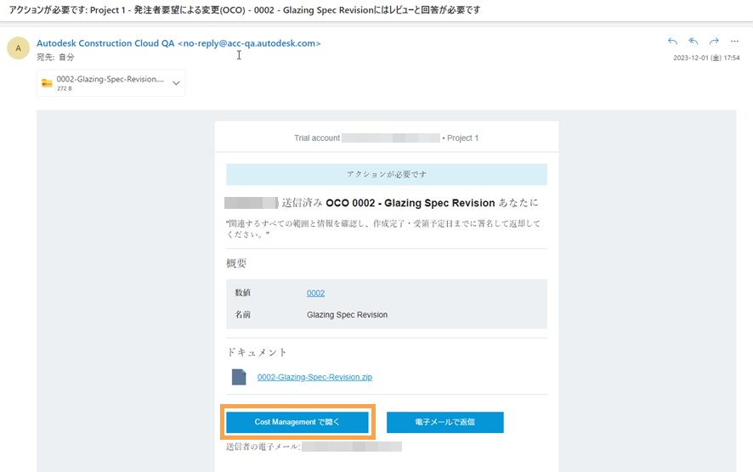Open the 0002-Glazing-Spec-Revision attachment tile
This screenshot has height=472, width=753.
[x=111, y=83]
